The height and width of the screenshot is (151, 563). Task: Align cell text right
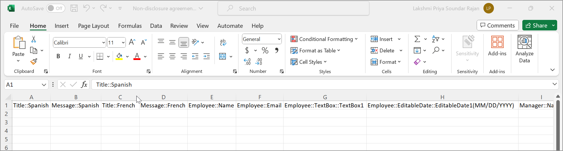click(x=184, y=56)
